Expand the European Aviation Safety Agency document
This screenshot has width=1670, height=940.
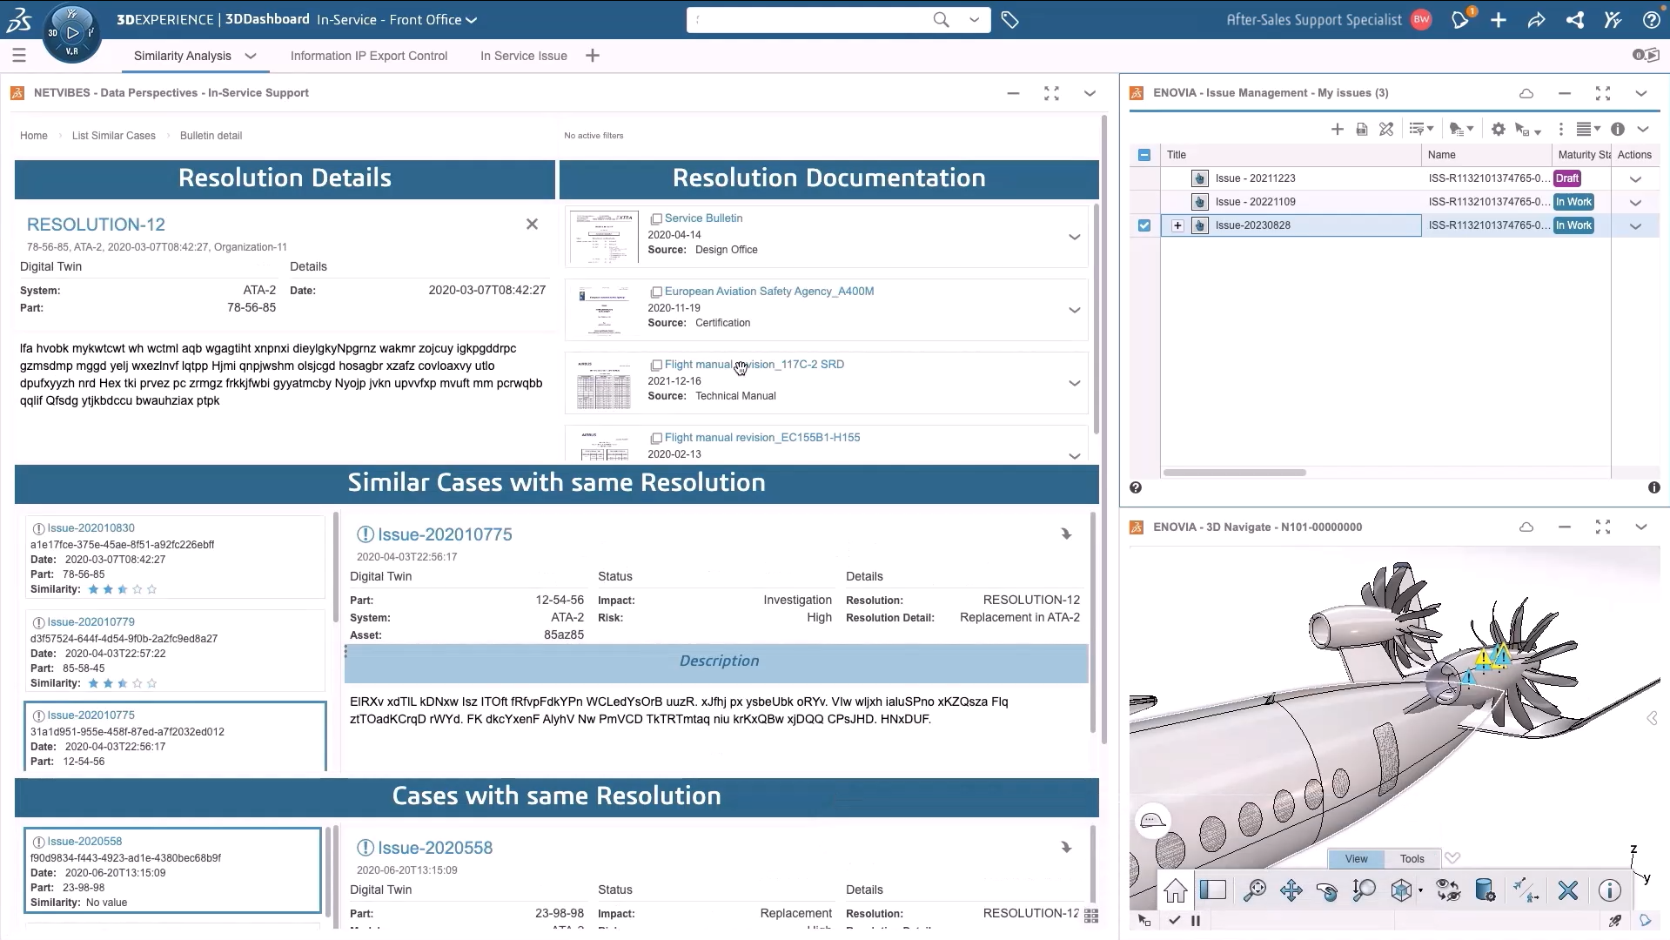(x=1074, y=310)
